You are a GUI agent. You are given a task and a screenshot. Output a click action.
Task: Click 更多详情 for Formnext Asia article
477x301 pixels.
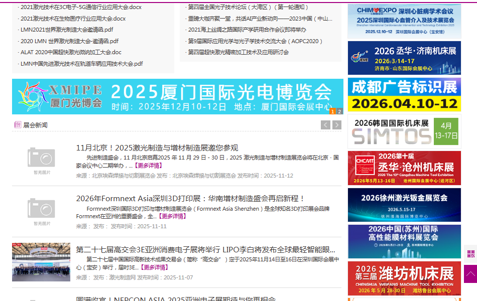click(x=172, y=216)
